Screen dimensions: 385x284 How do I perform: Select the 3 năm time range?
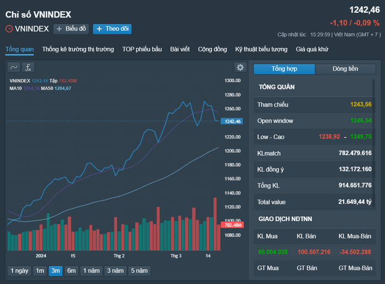pyautogui.click(x=115, y=271)
